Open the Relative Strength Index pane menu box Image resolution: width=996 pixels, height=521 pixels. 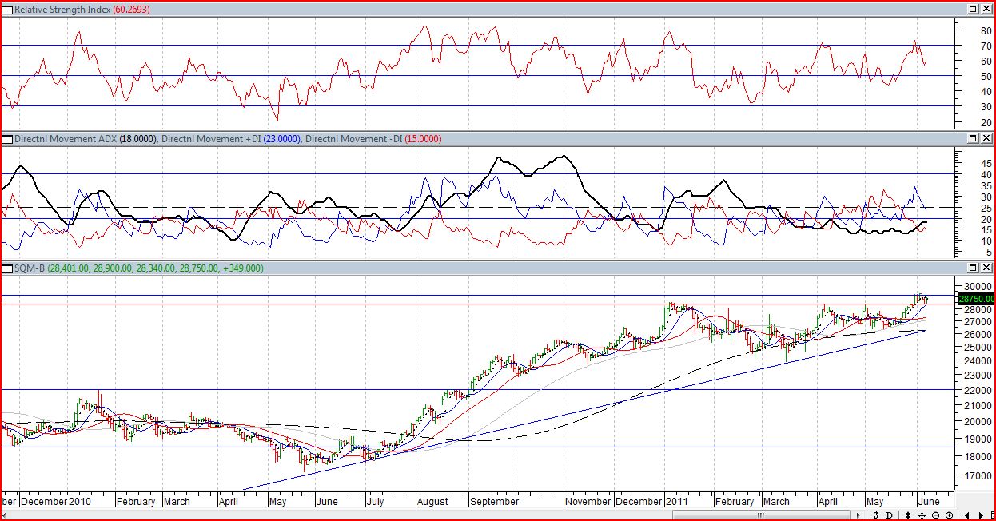7,9
